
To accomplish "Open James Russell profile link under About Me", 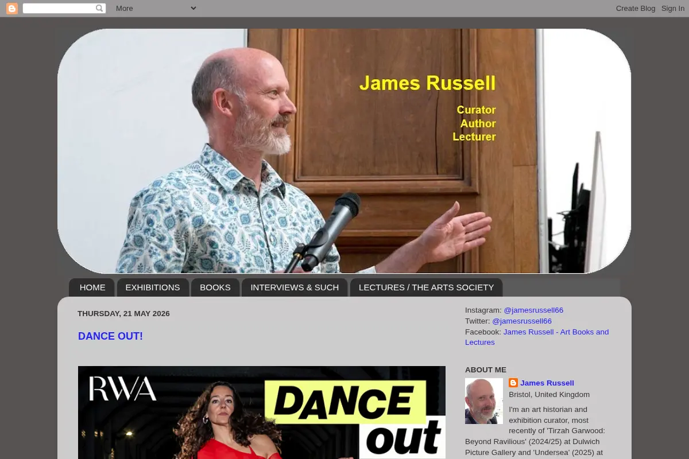I will [547, 383].
